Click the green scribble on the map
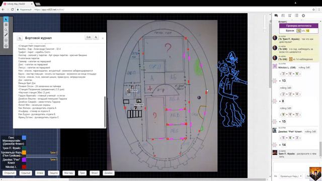322x181 pixels. (x=198, y=67)
